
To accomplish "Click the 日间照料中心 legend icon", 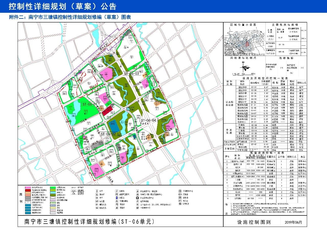I will pos(180,191).
